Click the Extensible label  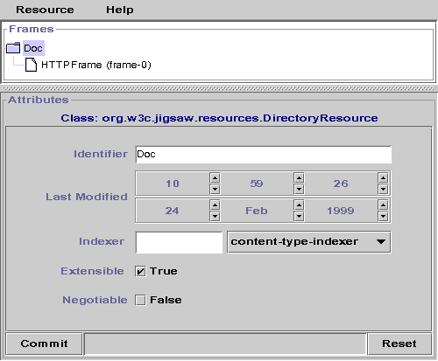[92, 271]
